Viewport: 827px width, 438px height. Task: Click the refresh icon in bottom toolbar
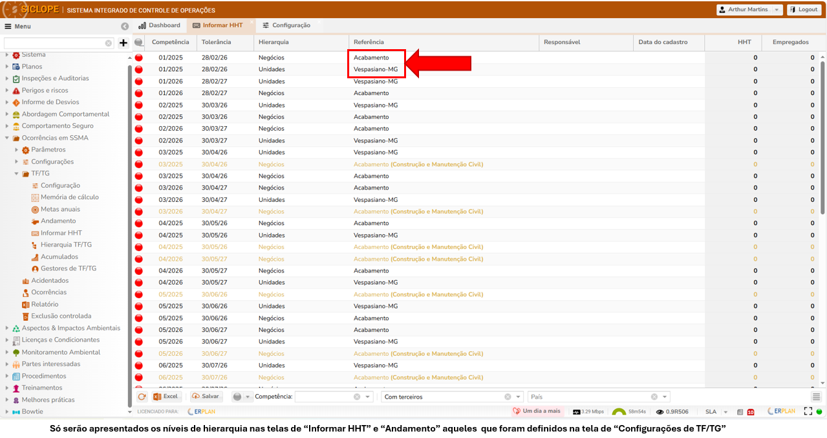click(142, 397)
